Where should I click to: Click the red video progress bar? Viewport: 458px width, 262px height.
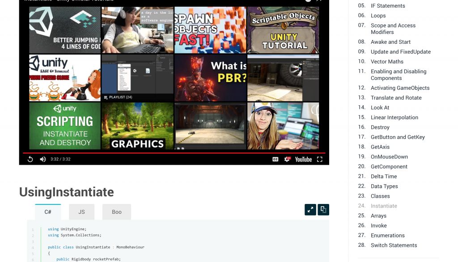pos(174,153)
